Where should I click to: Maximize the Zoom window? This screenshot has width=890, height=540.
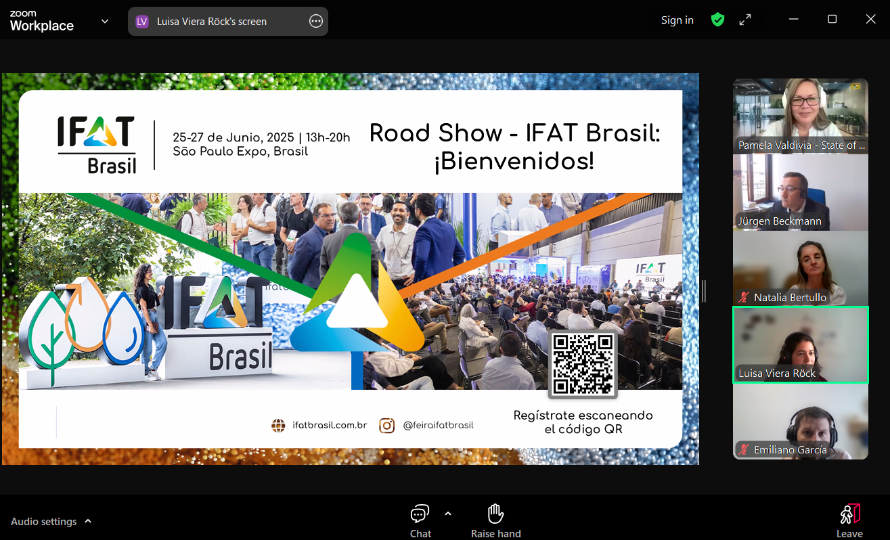coord(832,20)
